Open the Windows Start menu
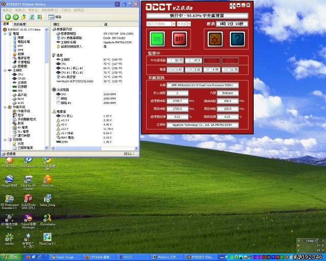 click(11, 257)
